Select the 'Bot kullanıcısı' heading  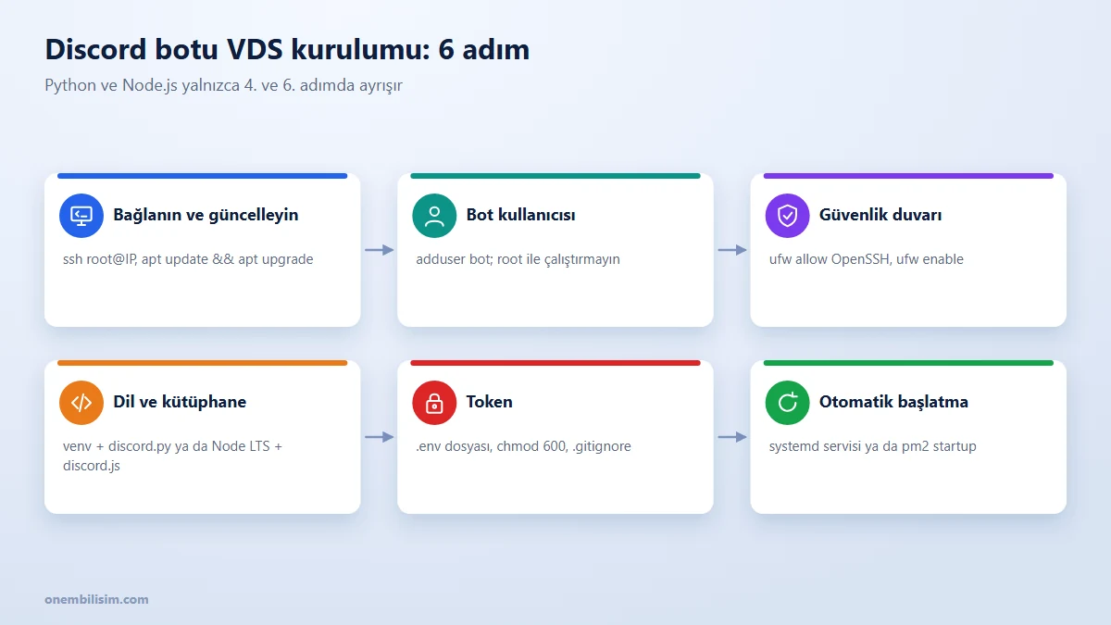520,215
